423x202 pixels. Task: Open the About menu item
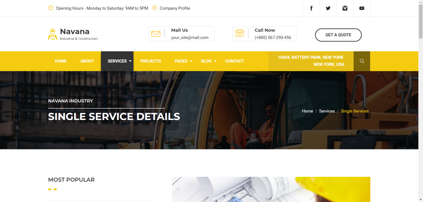87,61
